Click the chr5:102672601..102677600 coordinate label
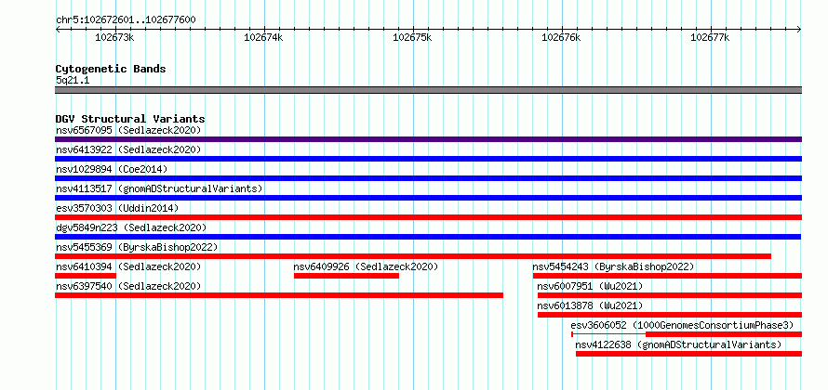The width and height of the screenshot is (828, 390). tap(126, 20)
